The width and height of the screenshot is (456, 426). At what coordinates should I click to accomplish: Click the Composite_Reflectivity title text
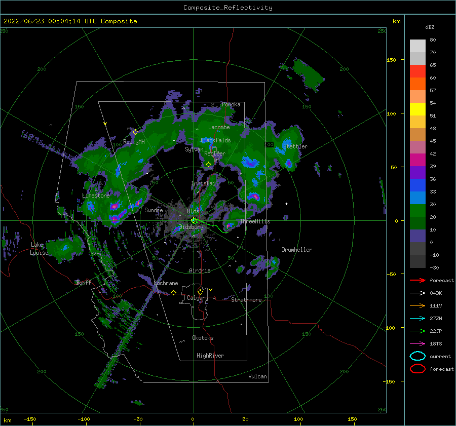tap(228, 8)
